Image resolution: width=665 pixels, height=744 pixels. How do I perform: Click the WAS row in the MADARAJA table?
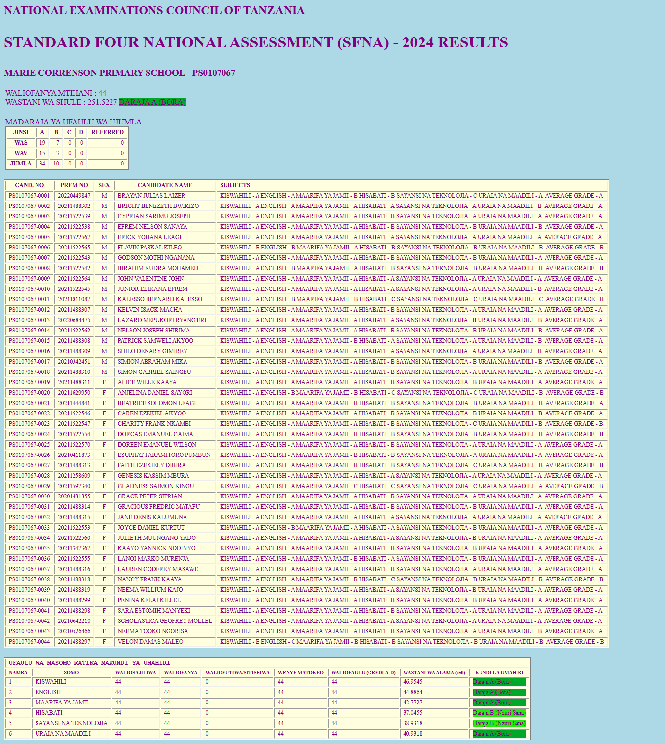(20, 143)
